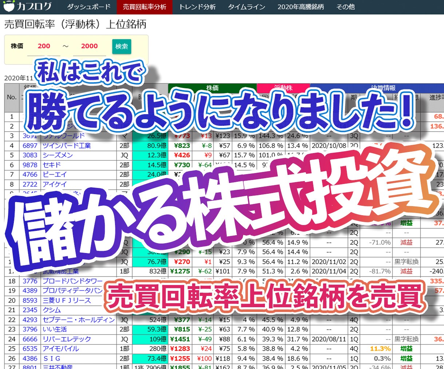Click earnings date 2020/08/11

click(x=329, y=339)
